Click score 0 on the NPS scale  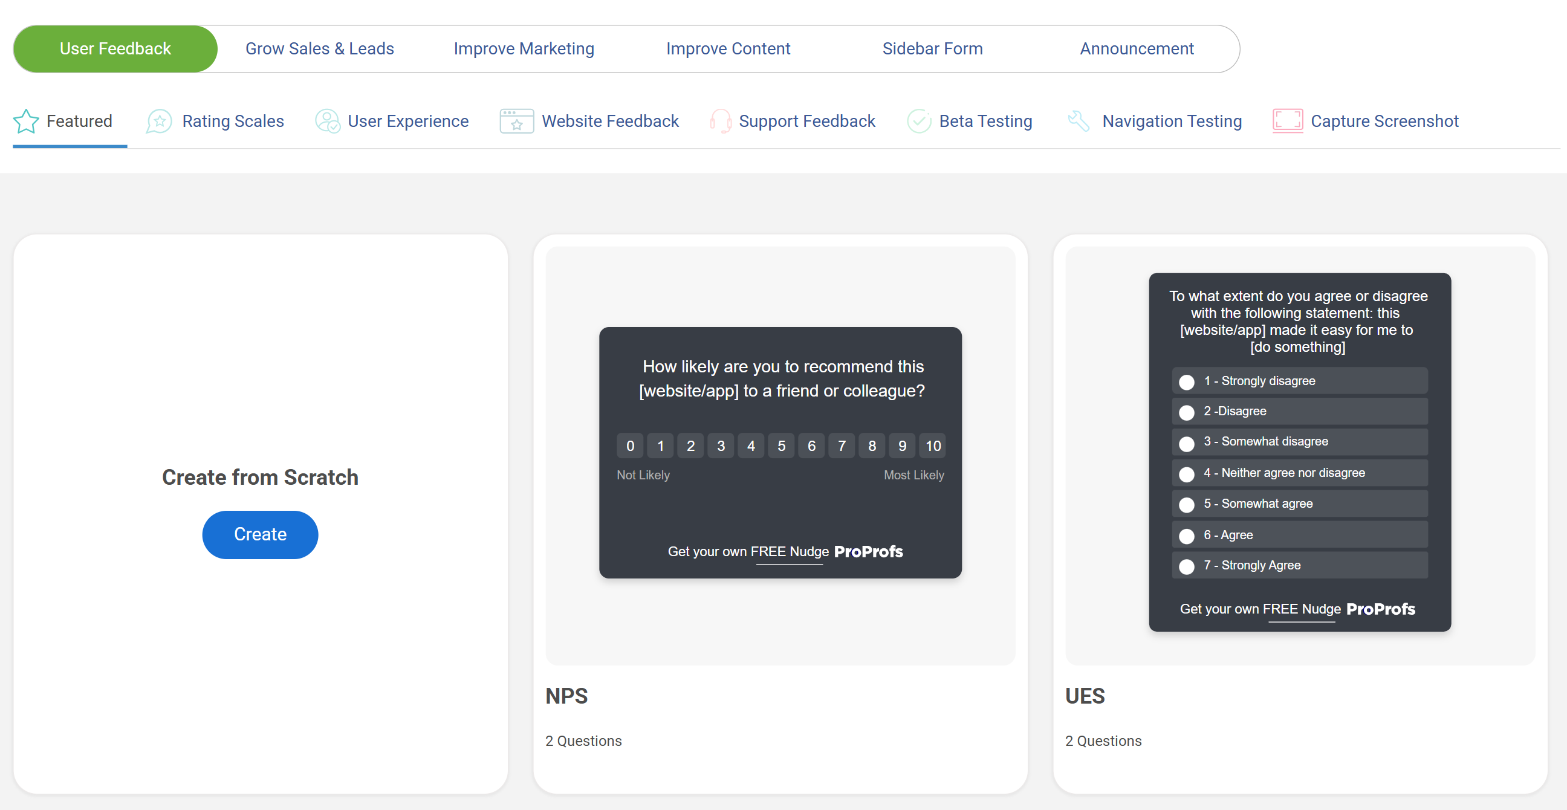pos(630,445)
